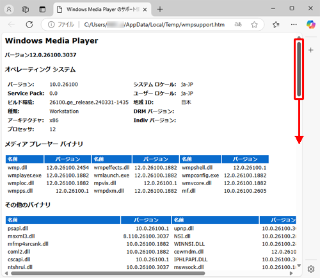This screenshot has height=278, width=320.
Task: Open the browser profile icon
Action: click(x=9, y=10)
